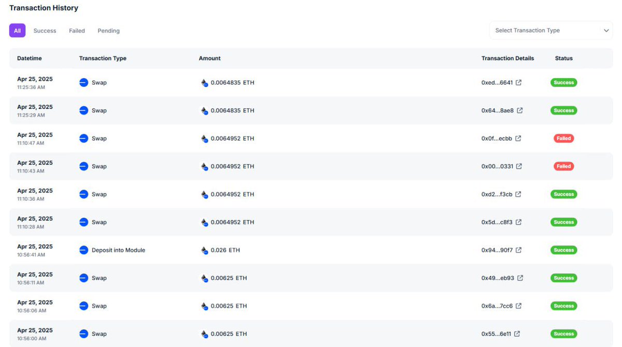Click the 10:56:41 AM timestamp
Image resolution: width=622 pixels, height=347 pixels.
click(31, 255)
